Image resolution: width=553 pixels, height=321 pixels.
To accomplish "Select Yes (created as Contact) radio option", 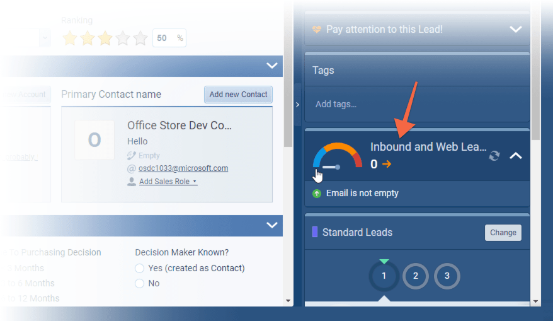I will tap(140, 268).
